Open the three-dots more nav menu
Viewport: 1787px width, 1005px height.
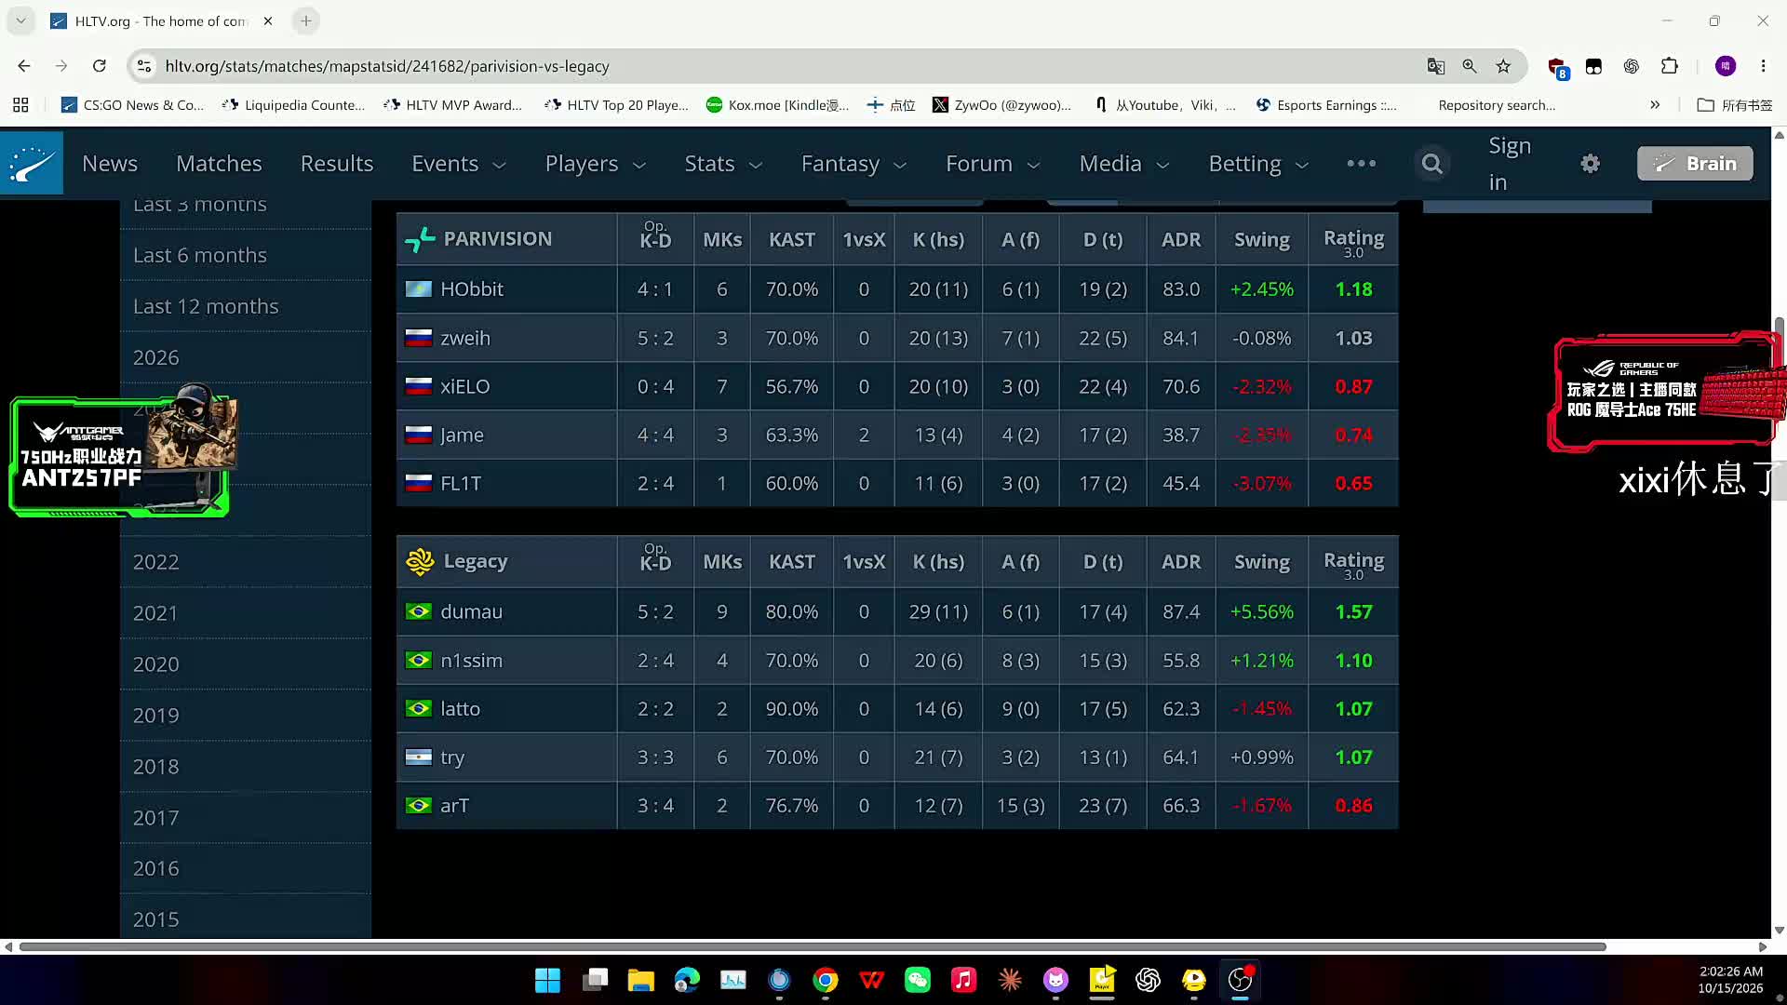(x=1361, y=164)
